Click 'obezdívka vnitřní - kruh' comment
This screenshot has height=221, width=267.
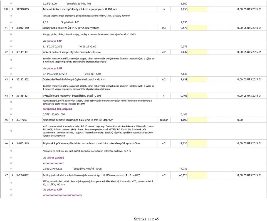[87, 169]
